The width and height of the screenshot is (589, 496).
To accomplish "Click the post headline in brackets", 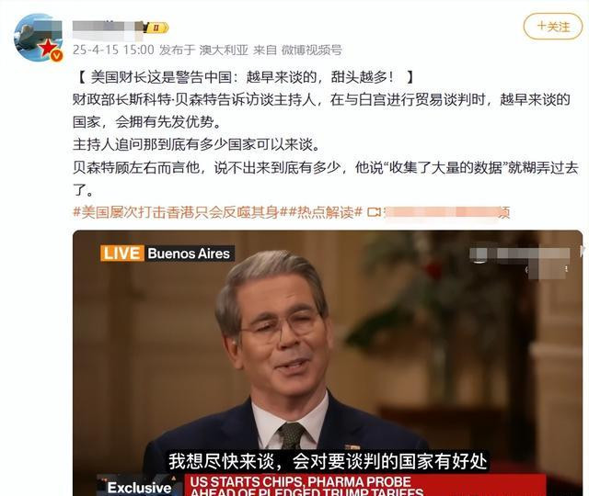I will (x=247, y=77).
